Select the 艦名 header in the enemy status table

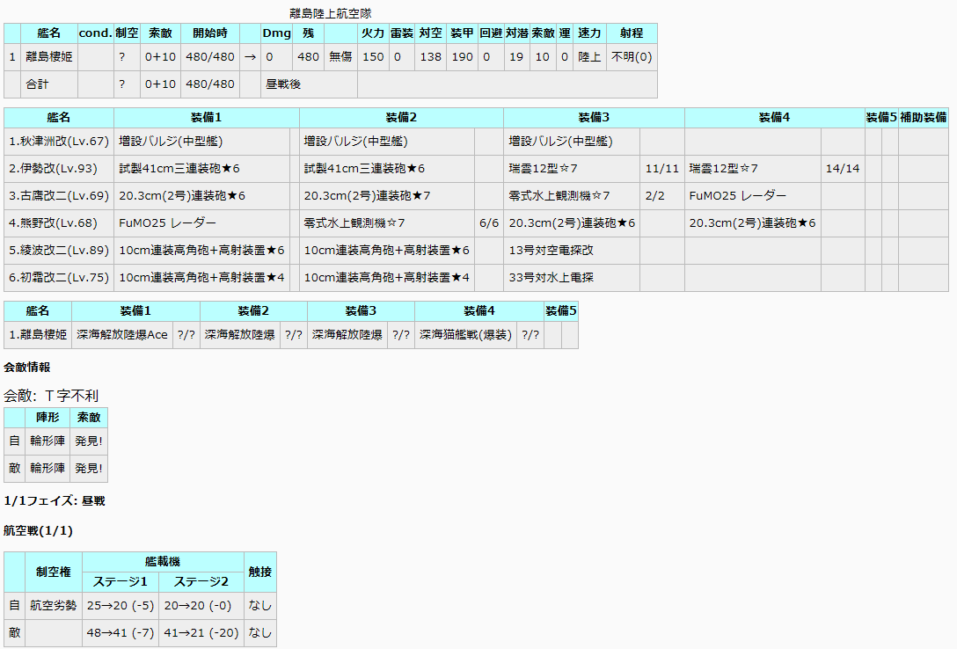(x=49, y=33)
